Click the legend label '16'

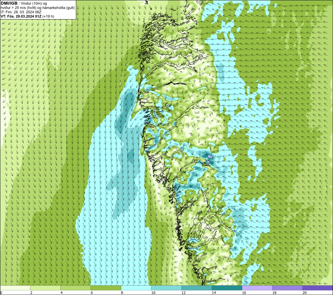tap(244, 293)
